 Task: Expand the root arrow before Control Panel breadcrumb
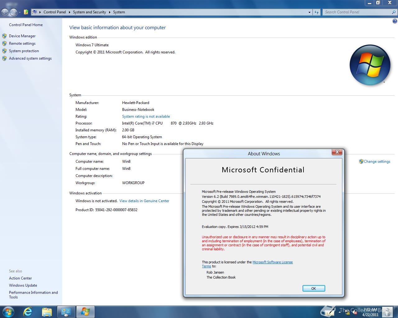(x=40, y=12)
